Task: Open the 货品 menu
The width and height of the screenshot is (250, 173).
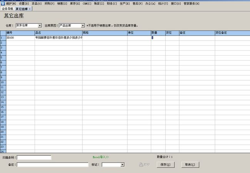Action: click(37, 3)
